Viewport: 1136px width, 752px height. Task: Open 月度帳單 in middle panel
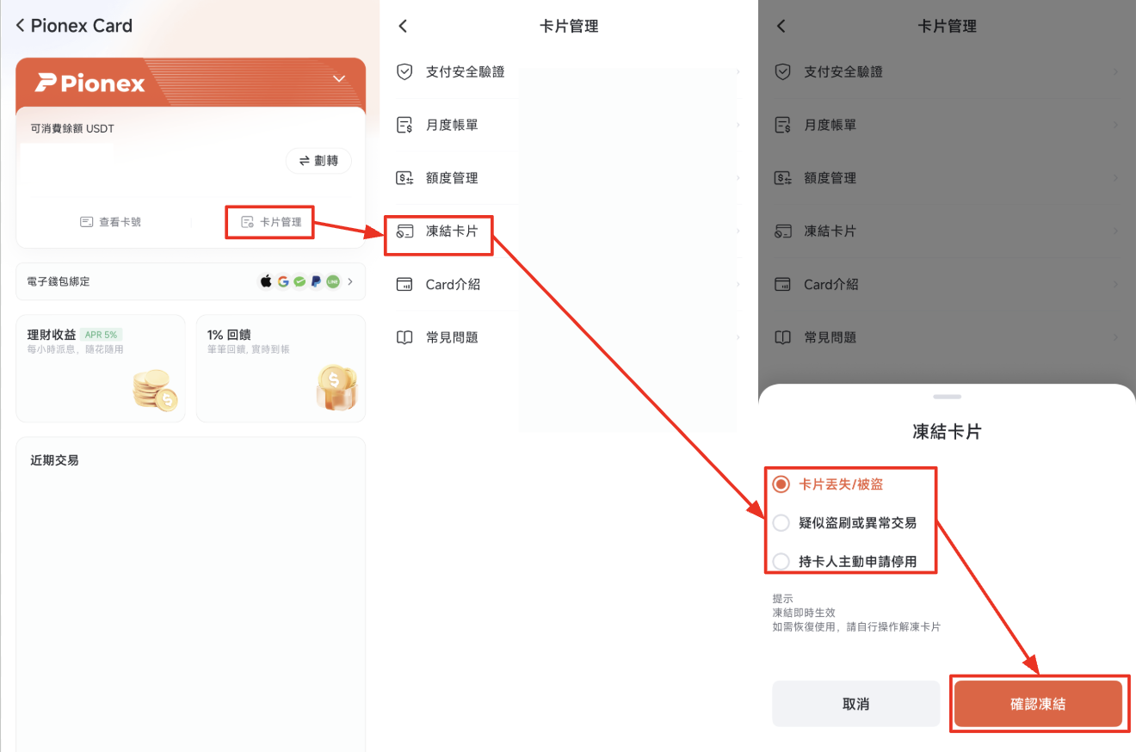(568, 126)
